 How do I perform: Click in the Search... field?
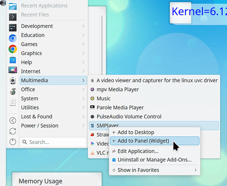(53, 142)
